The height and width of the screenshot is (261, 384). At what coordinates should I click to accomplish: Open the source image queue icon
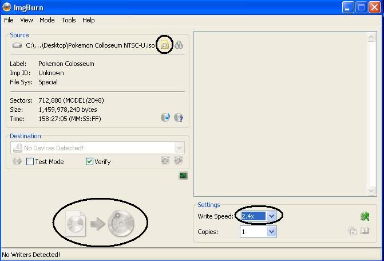[179, 45]
